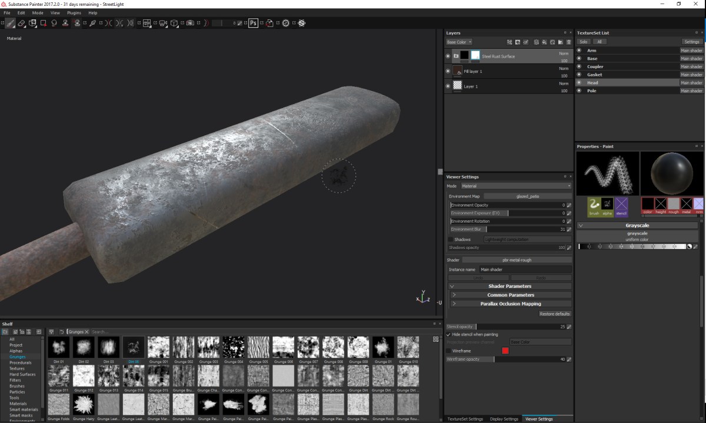Open the Base Color channel dropdown
This screenshot has width=706, height=423.
pyautogui.click(x=459, y=42)
